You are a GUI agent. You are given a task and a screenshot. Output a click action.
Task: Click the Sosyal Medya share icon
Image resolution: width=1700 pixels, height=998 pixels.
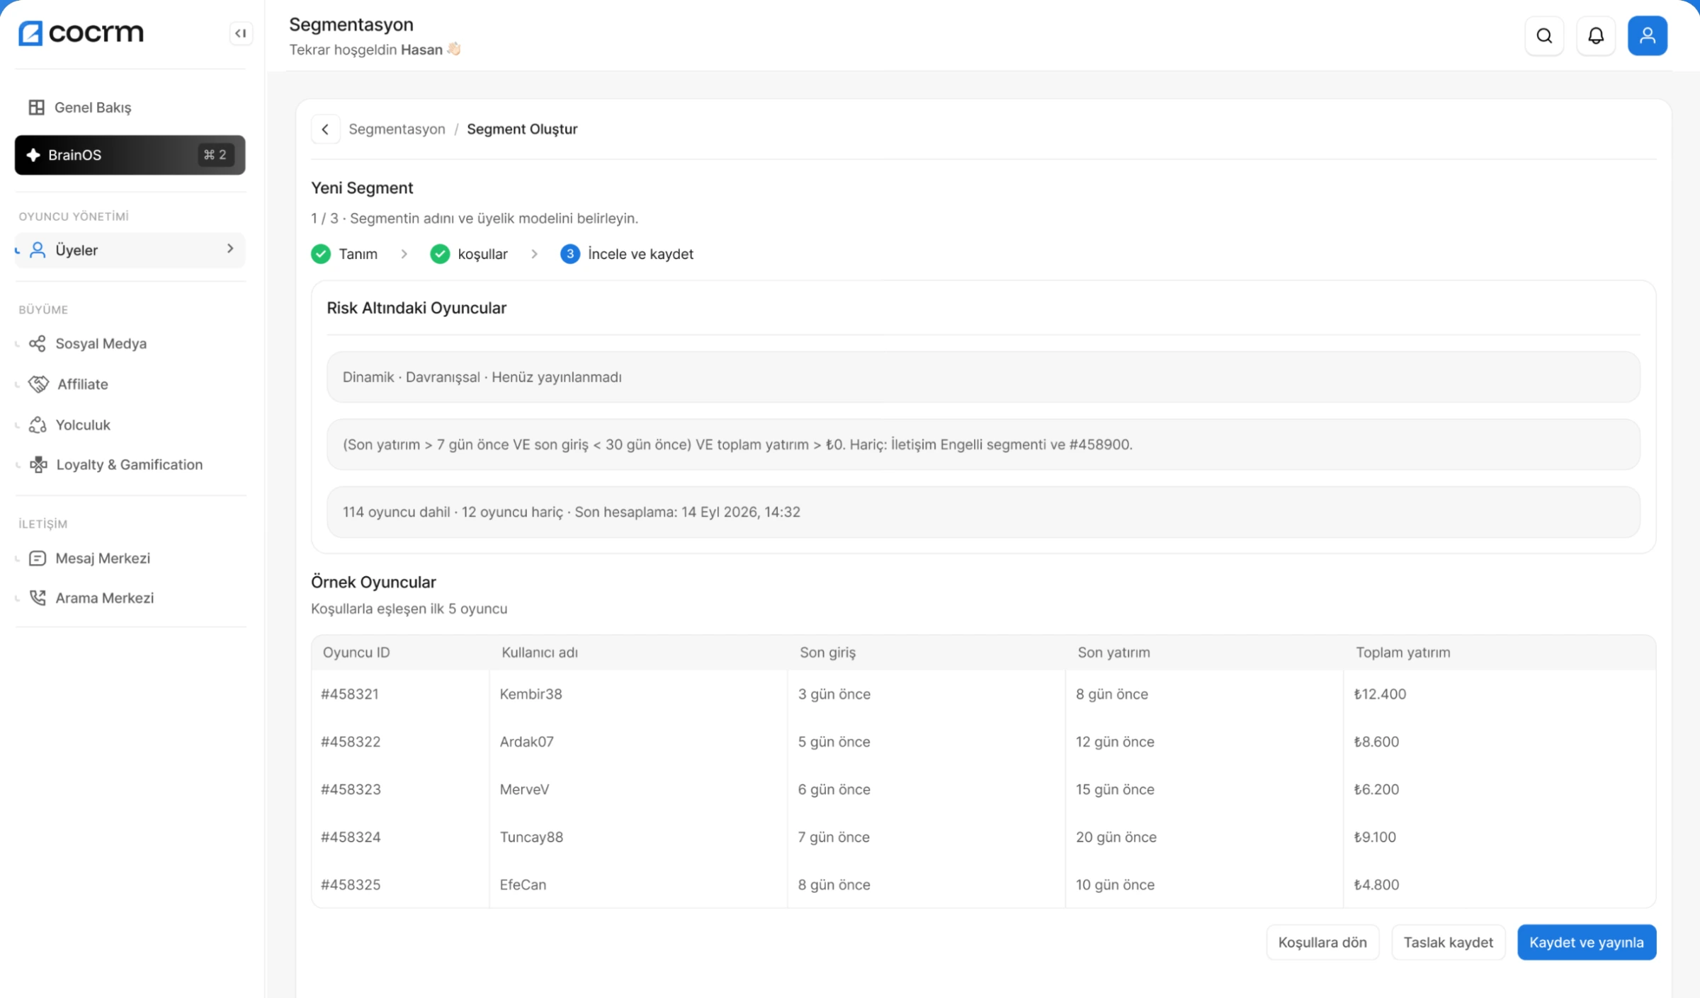point(38,343)
